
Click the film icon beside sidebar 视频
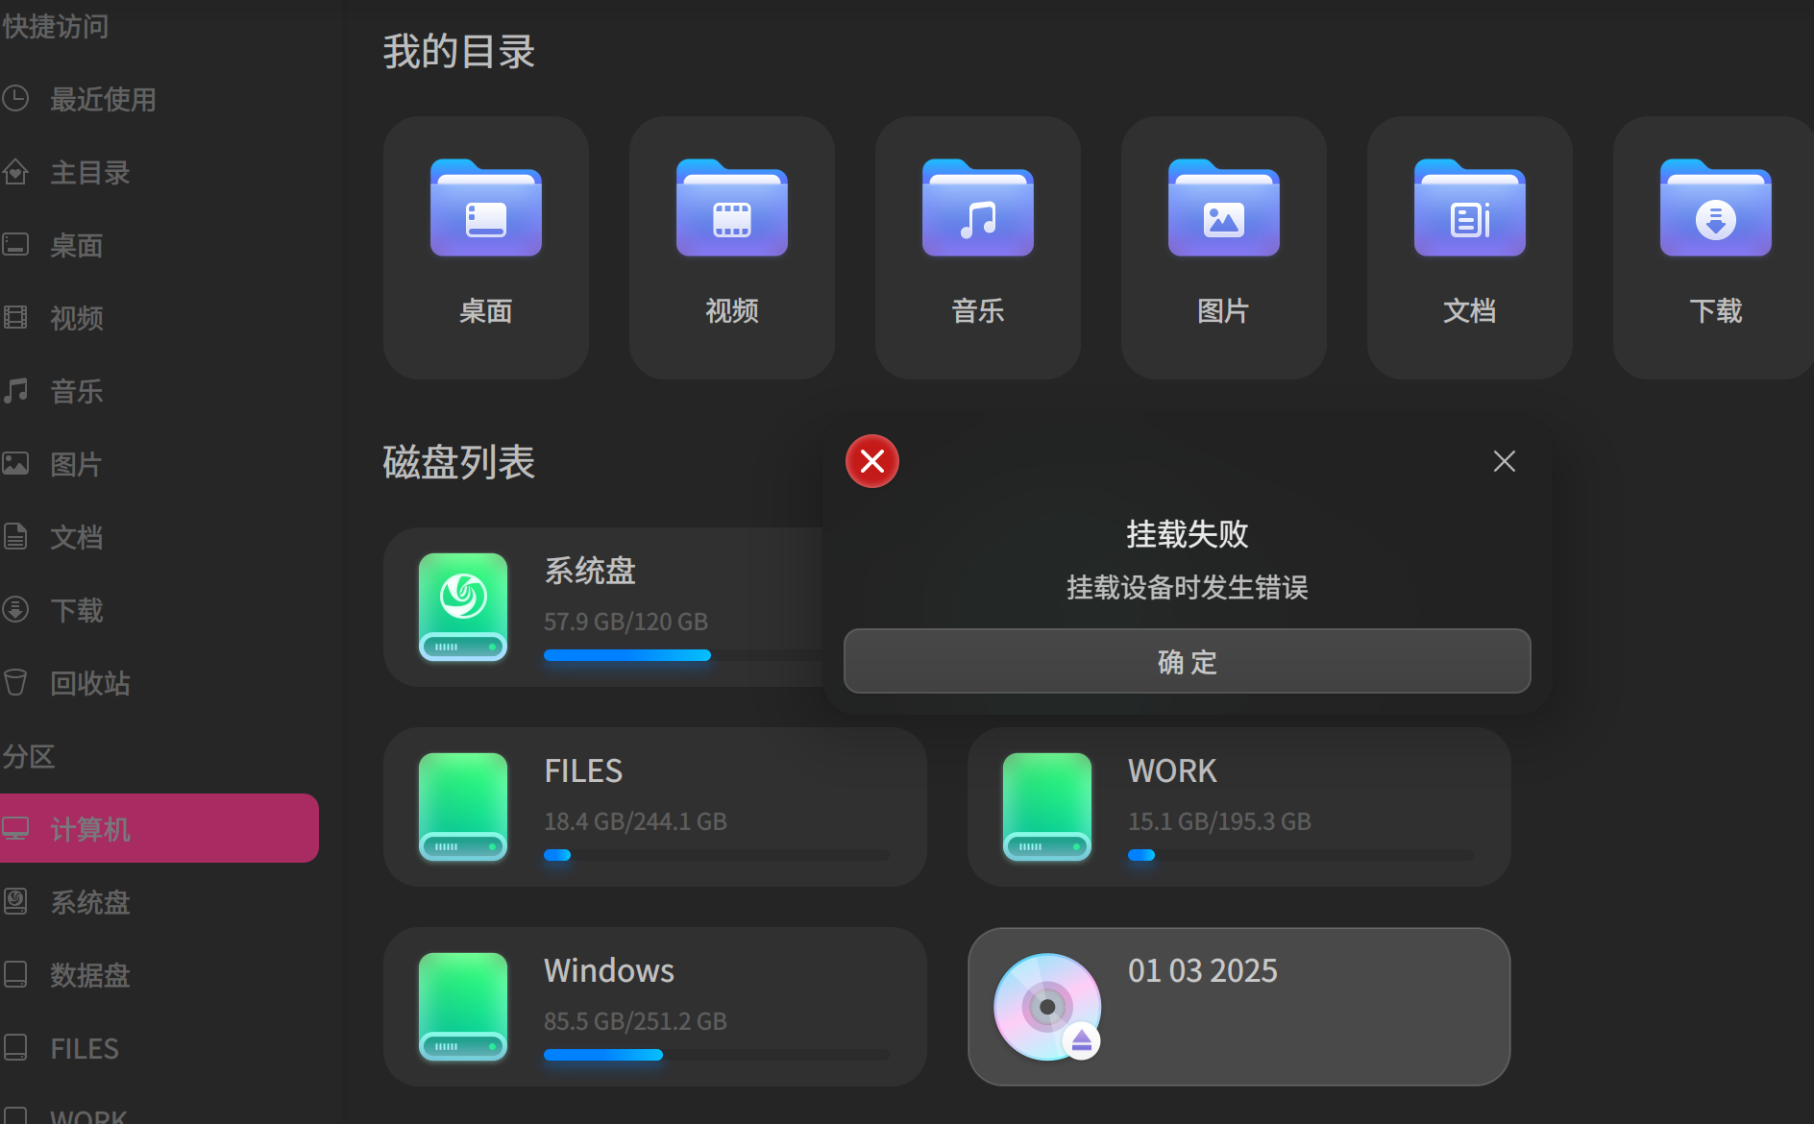pos(15,317)
